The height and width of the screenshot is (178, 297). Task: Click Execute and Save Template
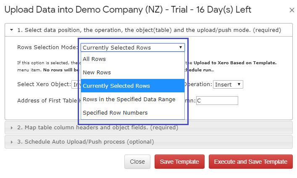(x=251, y=162)
